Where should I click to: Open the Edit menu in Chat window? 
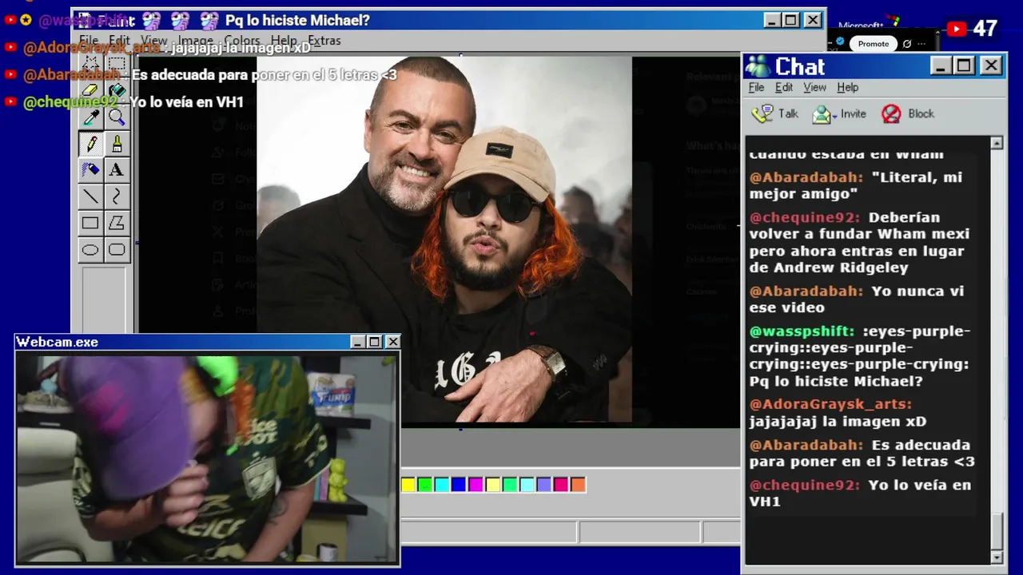point(784,87)
